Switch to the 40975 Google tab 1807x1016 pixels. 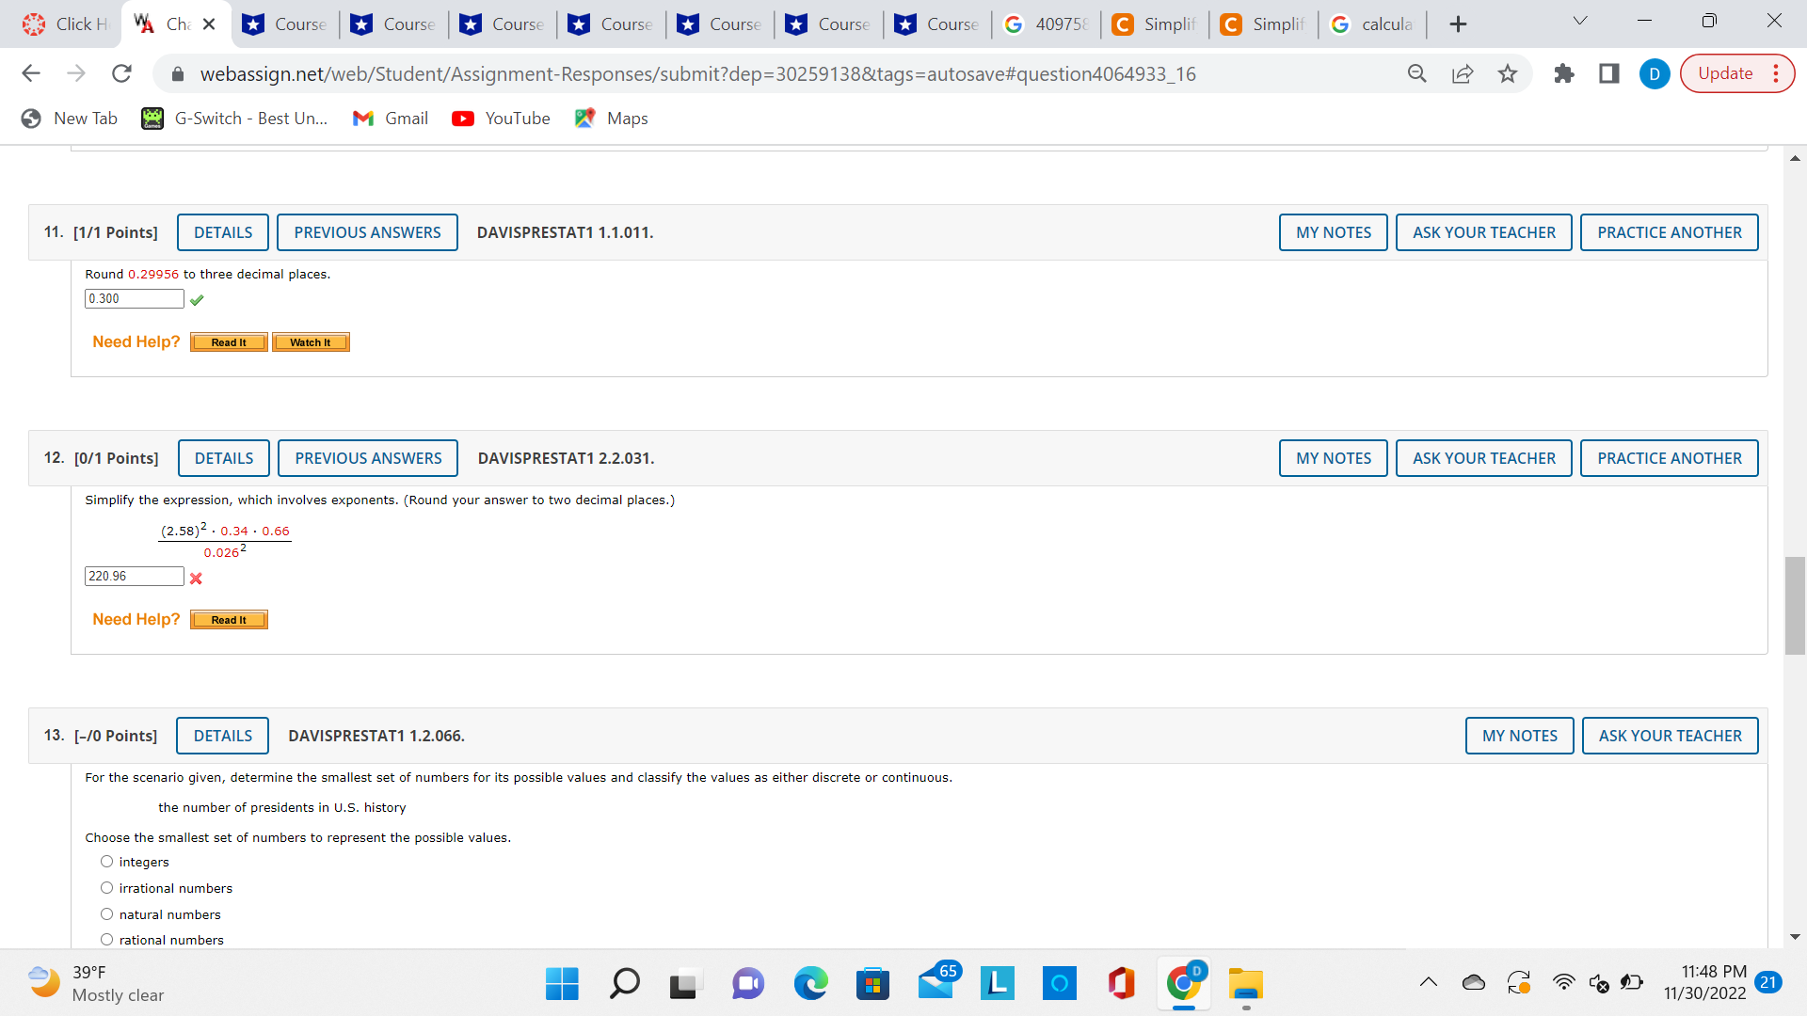tap(1047, 24)
